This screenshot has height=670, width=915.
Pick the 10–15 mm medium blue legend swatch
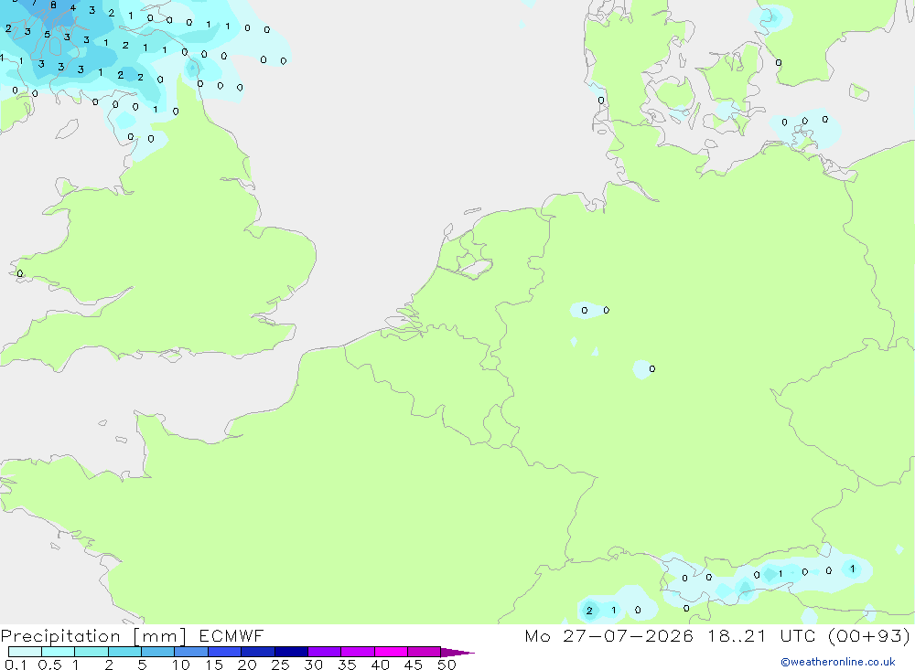191,652
